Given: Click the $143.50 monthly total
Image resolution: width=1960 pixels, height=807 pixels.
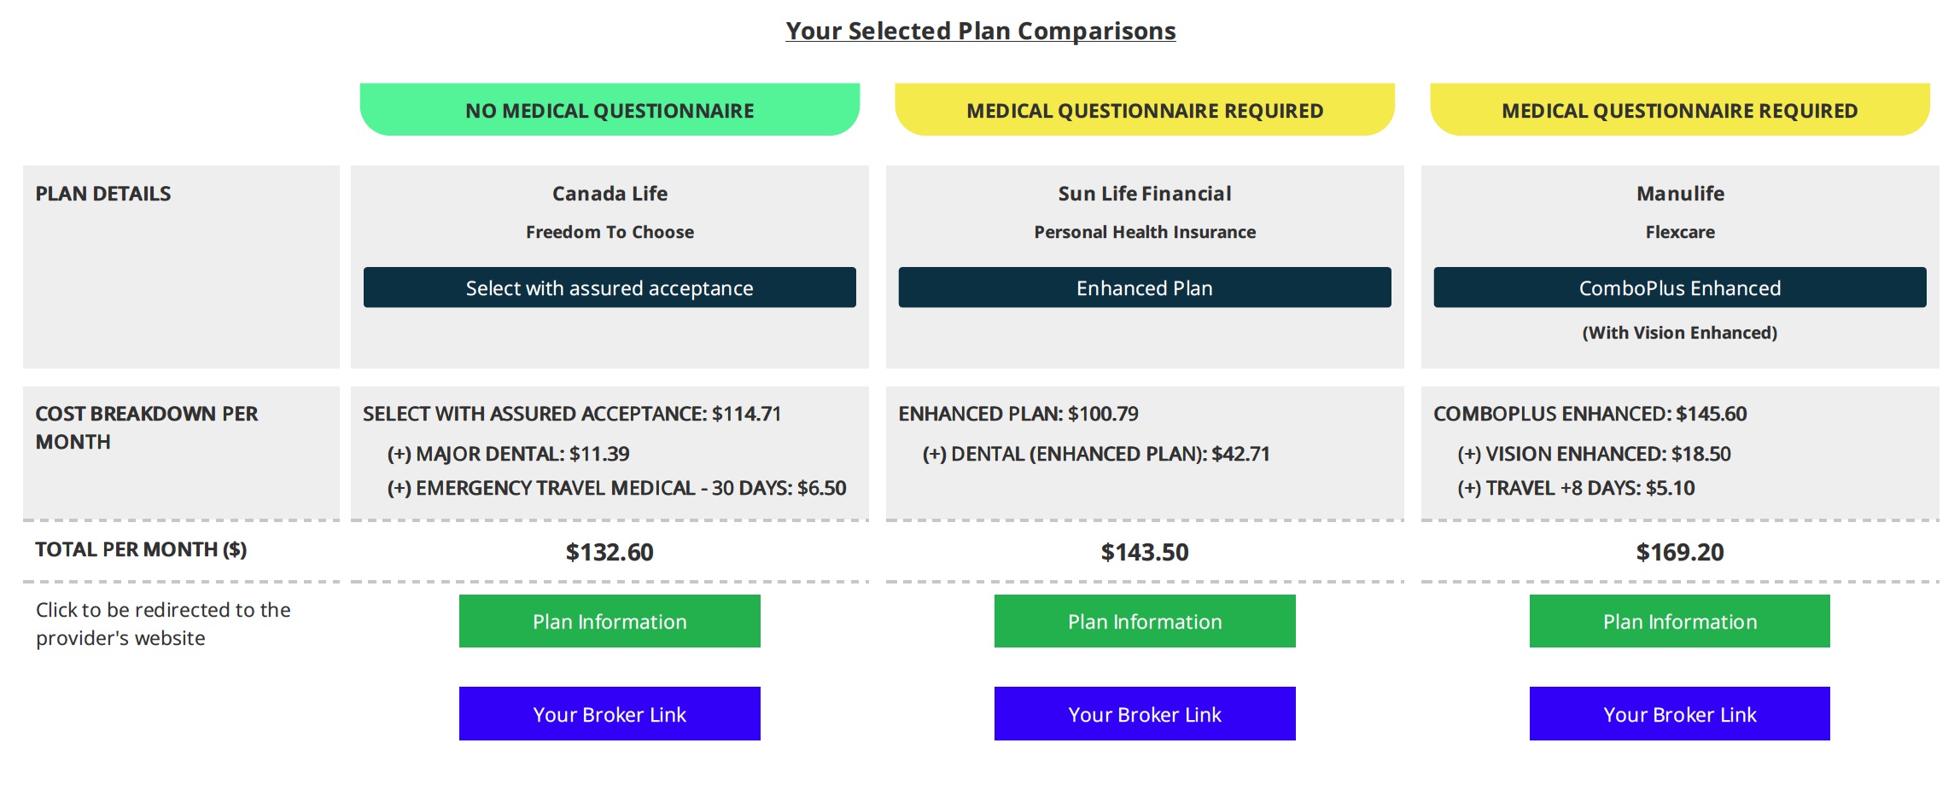Looking at the screenshot, I should tap(1145, 552).
